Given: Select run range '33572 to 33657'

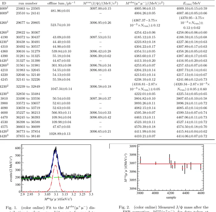Looking at the screenshot, I should (x=28, y=103).
